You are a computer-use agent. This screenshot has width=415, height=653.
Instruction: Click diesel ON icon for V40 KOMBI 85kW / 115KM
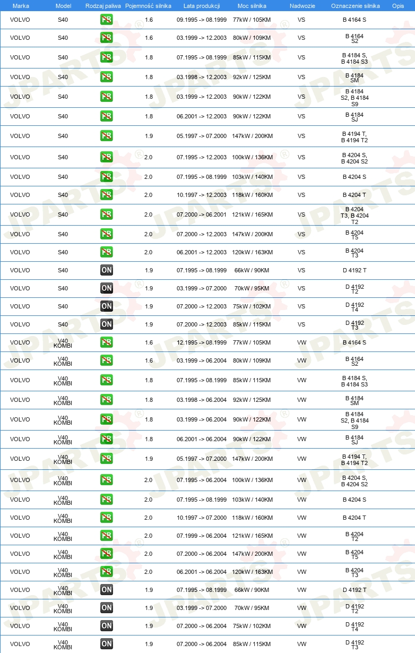[106, 644]
